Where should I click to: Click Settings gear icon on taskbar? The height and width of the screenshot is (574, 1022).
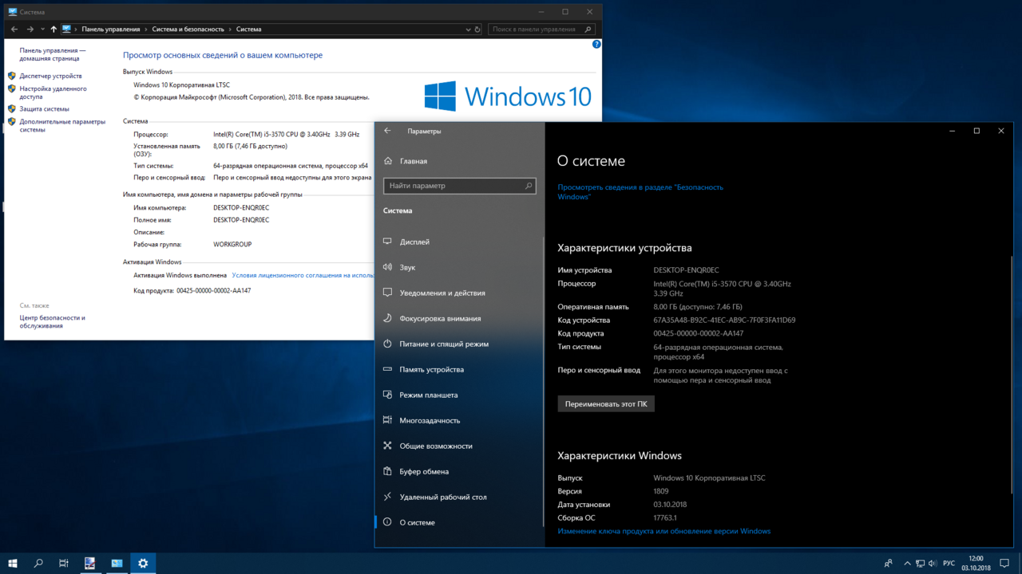tap(143, 563)
